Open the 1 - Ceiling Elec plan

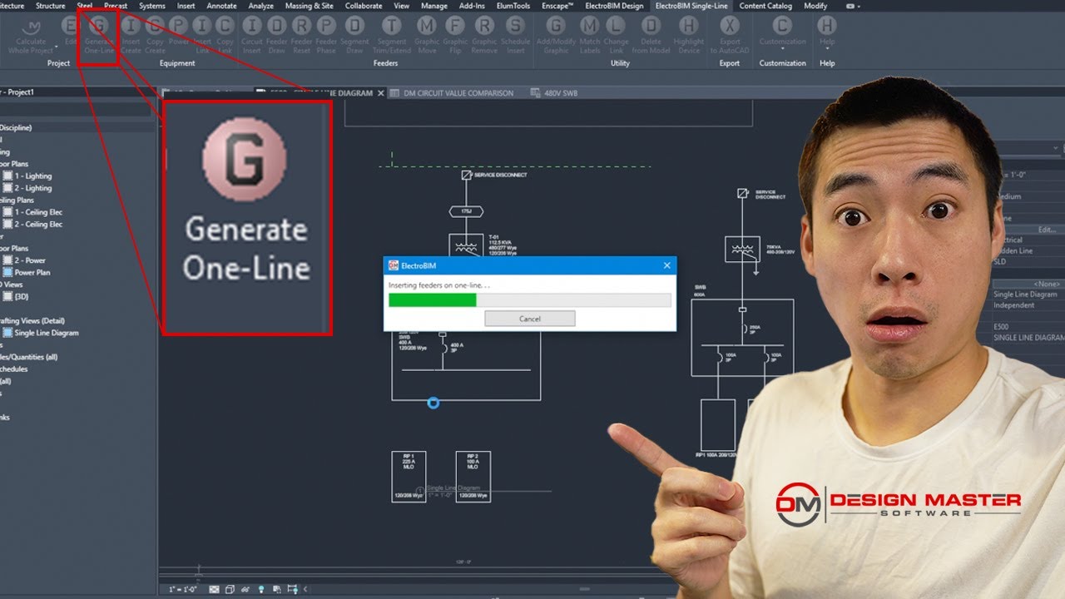tap(38, 212)
